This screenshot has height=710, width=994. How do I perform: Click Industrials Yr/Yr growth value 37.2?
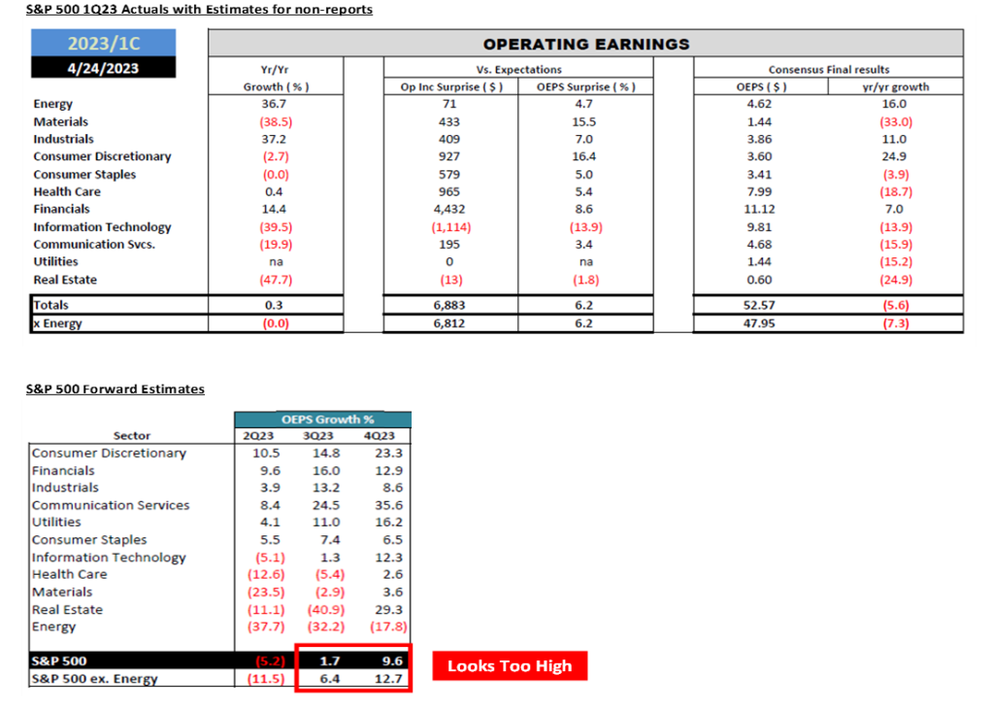274,139
